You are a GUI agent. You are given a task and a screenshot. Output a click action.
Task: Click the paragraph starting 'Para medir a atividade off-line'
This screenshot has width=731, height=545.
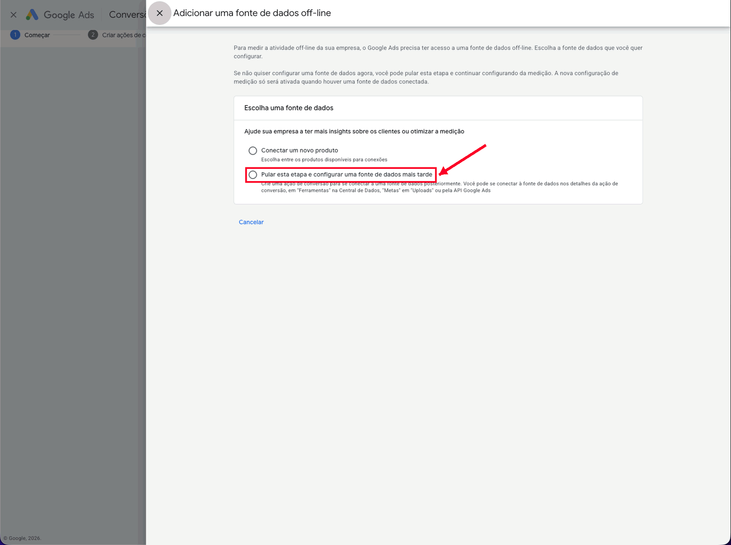coord(438,52)
